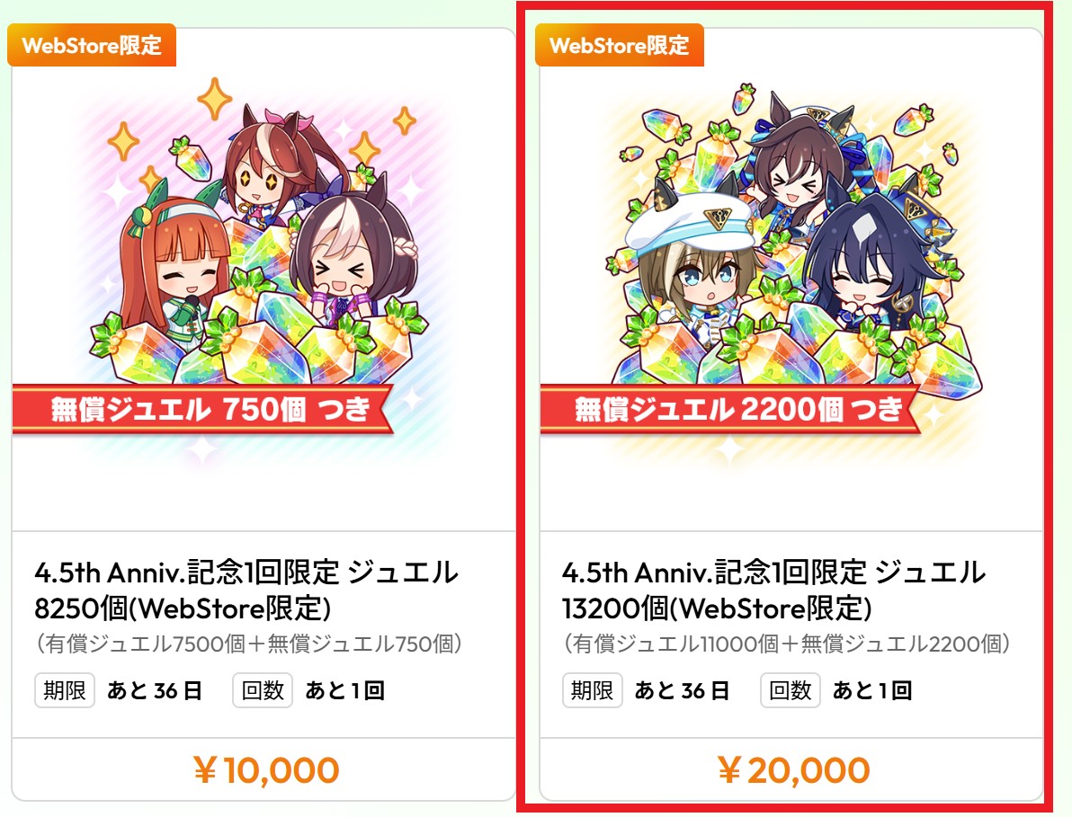Click あと1回 on the ¥20,000 pack
The height and width of the screenshot is (817, 1072).
pyautogui.click(x=872, y=690)
